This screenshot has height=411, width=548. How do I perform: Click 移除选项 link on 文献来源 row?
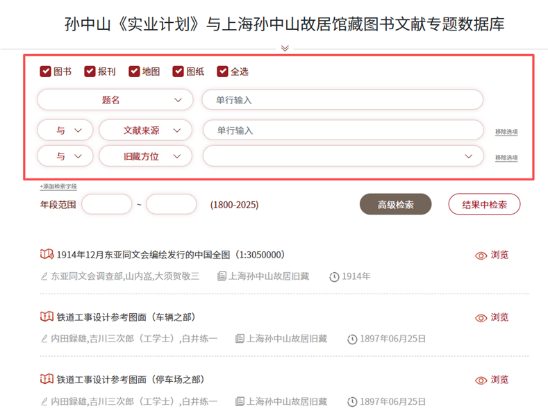506,132
